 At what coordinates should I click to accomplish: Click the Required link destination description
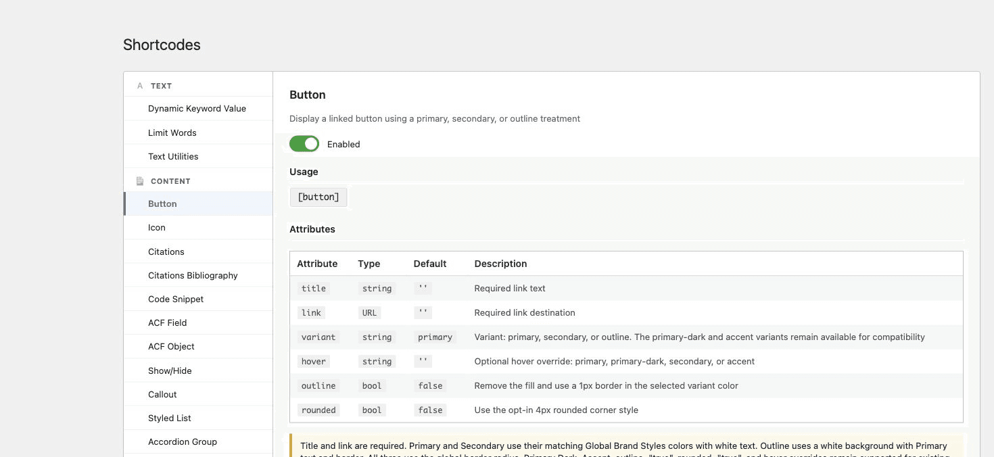tap(525, 312)
